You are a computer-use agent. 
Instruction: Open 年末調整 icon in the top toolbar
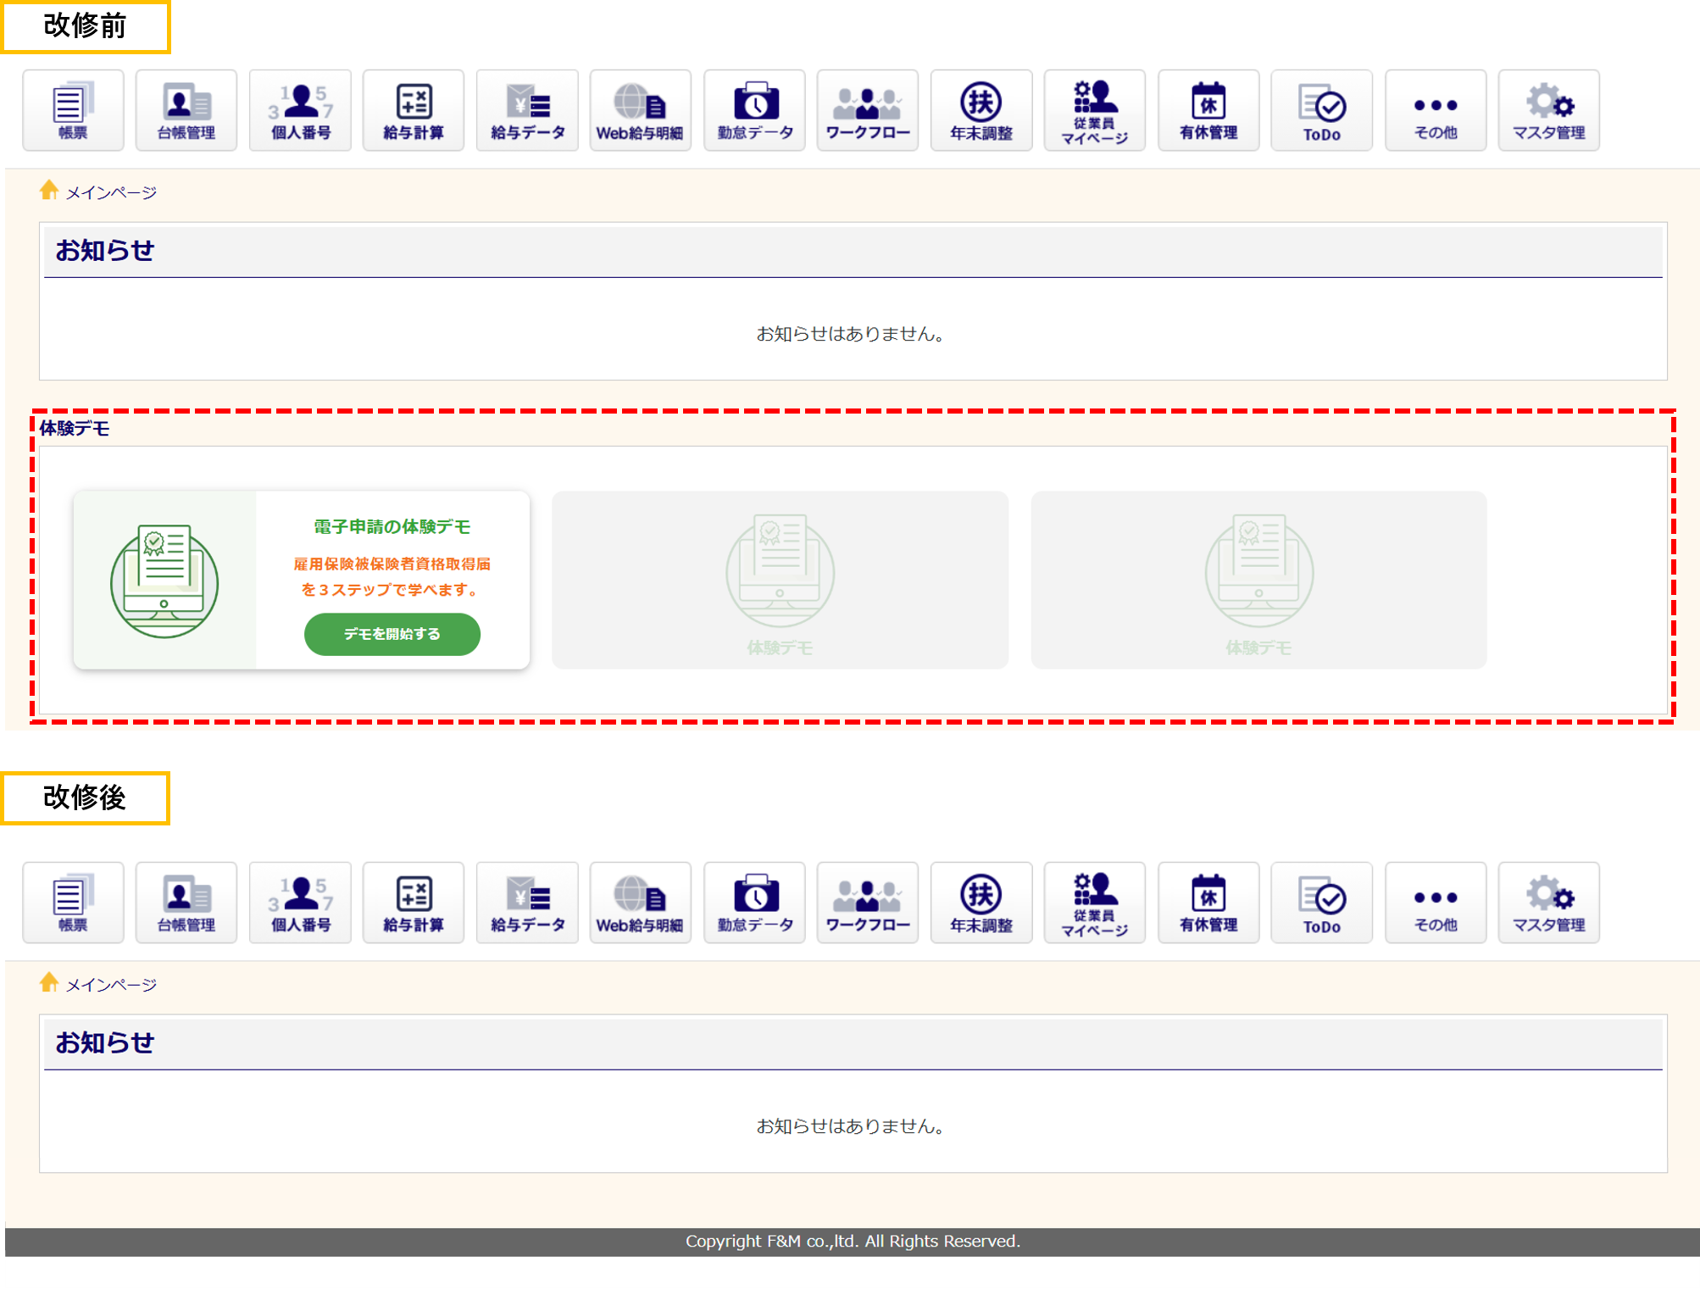981,110
